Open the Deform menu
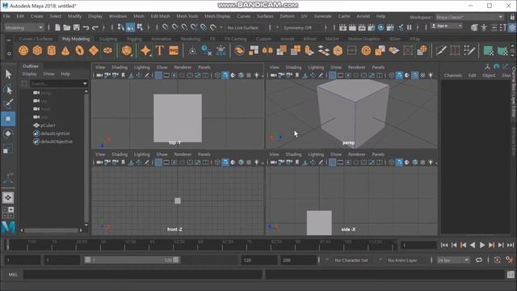Viewport: 517px width, 291px height. click(x=288, y=16)
